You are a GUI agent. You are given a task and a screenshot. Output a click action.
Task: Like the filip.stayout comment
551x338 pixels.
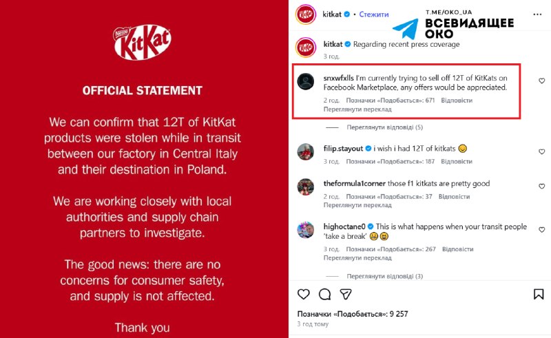541,149
